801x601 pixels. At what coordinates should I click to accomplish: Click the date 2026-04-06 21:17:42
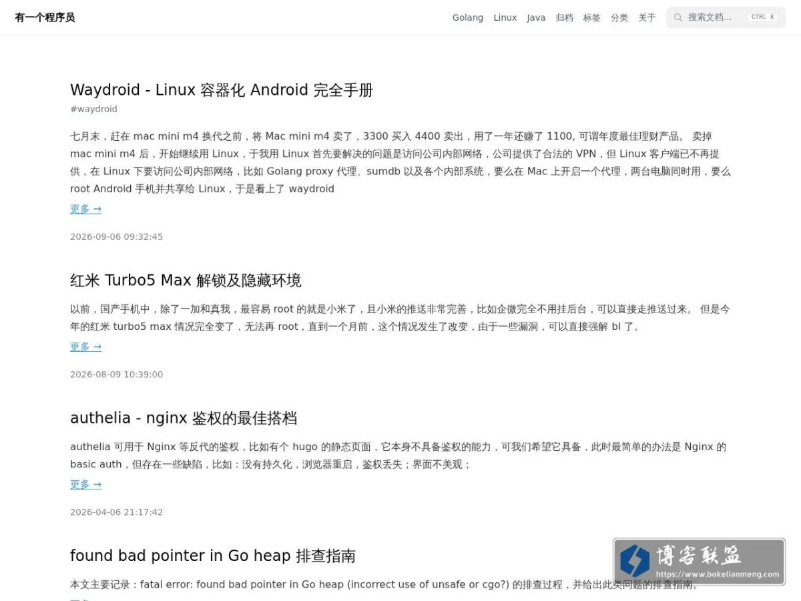[116, 512]
